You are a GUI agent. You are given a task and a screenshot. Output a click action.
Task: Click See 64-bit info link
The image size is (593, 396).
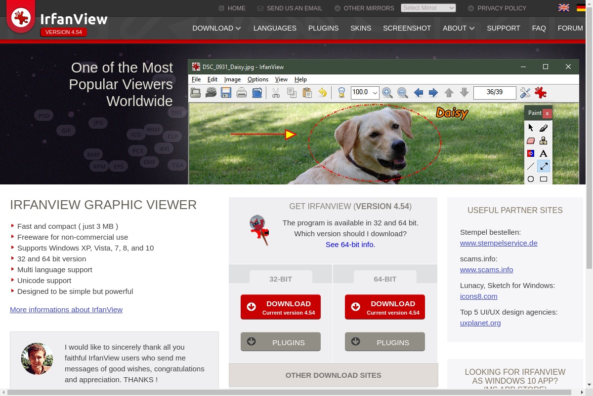click(350, 245)
